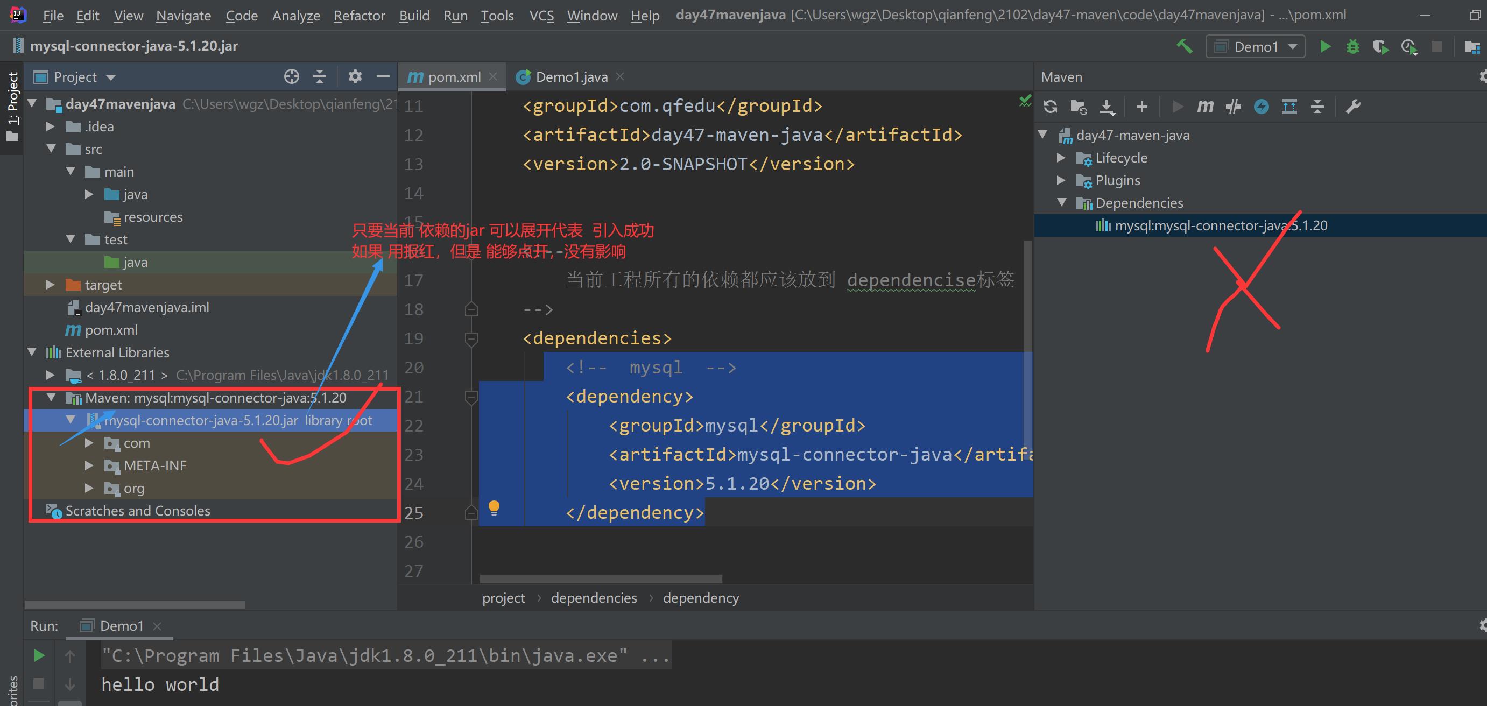Collapse External Libraries node
The height and width of the screenshot is (706, 1487).
pos(32,352)
